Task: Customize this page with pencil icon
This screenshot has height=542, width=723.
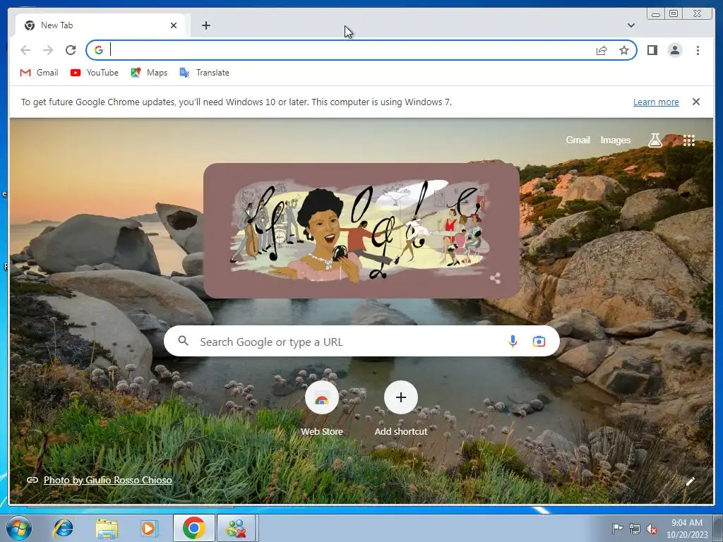Action: point(690,481)
